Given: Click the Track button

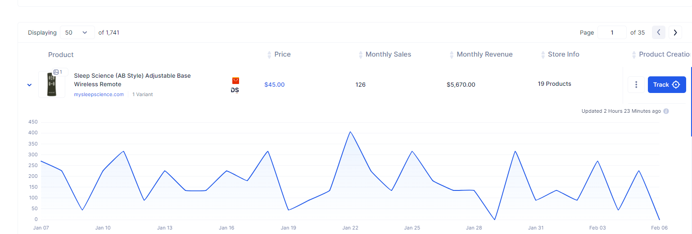Looking at the screenshot, I should coord(666,84).
